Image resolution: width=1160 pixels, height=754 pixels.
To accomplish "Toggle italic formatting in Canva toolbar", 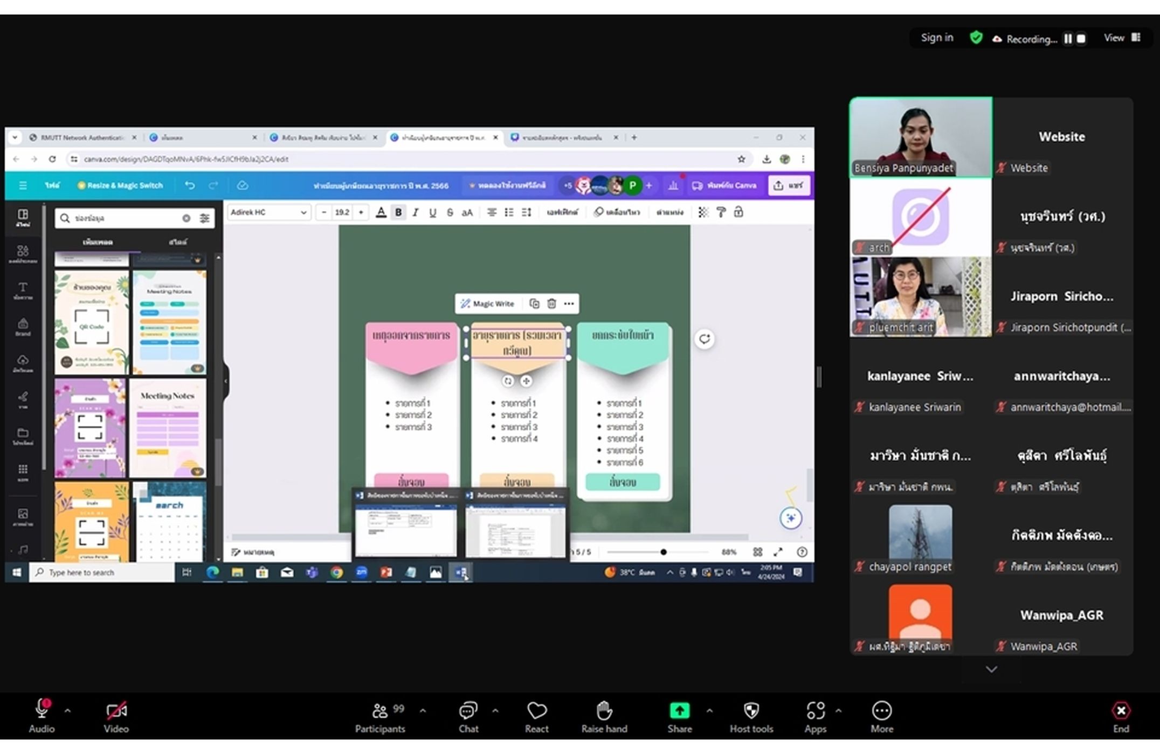I will [x=416, y=212].
